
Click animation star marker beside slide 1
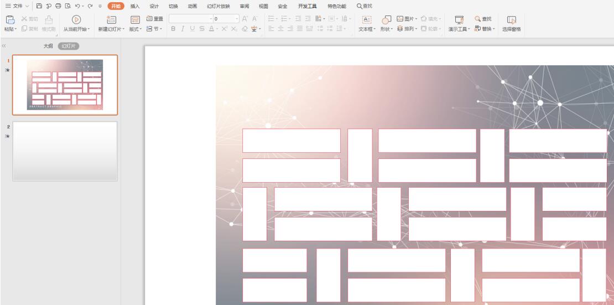pos(7,70)
